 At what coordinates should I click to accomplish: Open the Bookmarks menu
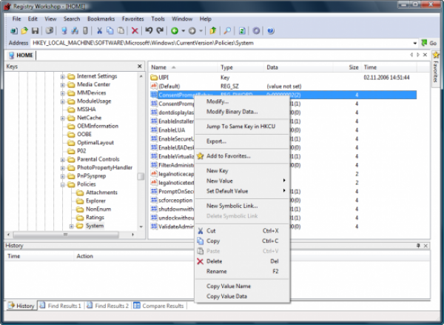click(x=102, y=19)
